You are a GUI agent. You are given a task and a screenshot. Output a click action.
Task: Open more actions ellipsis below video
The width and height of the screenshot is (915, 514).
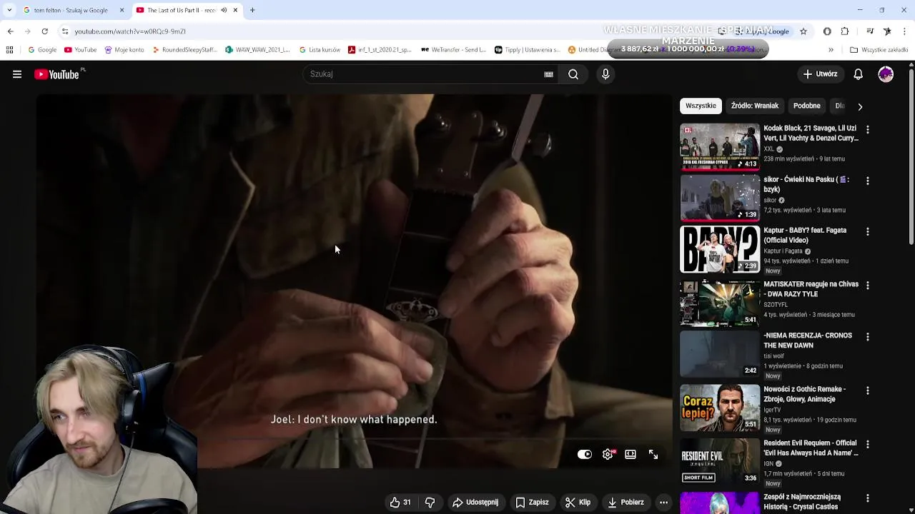[x=663, y=503]
